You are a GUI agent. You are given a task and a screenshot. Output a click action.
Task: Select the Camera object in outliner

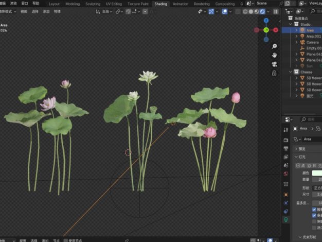coord(312,42)
